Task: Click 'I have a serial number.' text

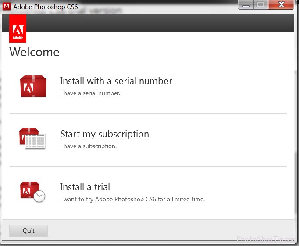Action: click(x=90, y=93)
